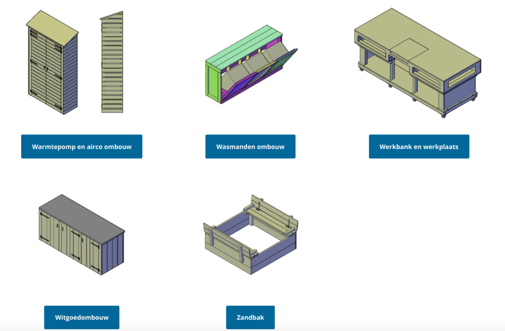This screenshot has height=331, width=505.
Task: Select the Werkbank en werkplaats button
Action: coord(419,147)
